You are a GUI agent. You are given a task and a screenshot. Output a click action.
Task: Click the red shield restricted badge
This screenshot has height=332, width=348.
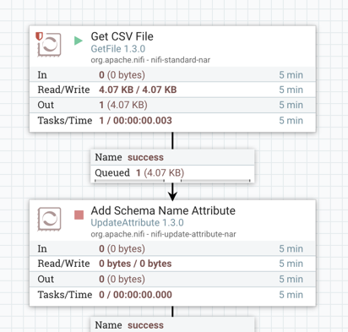[x=39, y=36]
